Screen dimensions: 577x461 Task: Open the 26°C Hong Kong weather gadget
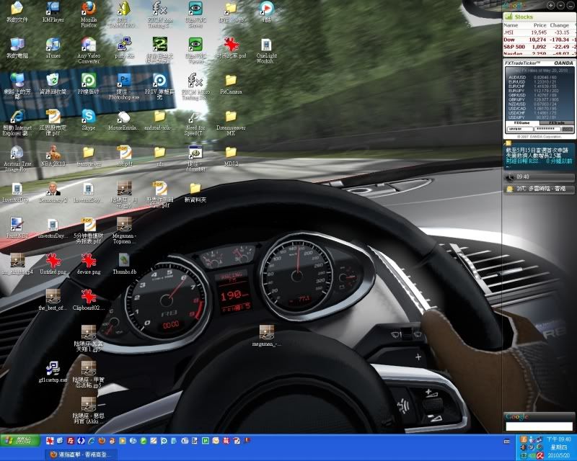[x=539, y=189]
